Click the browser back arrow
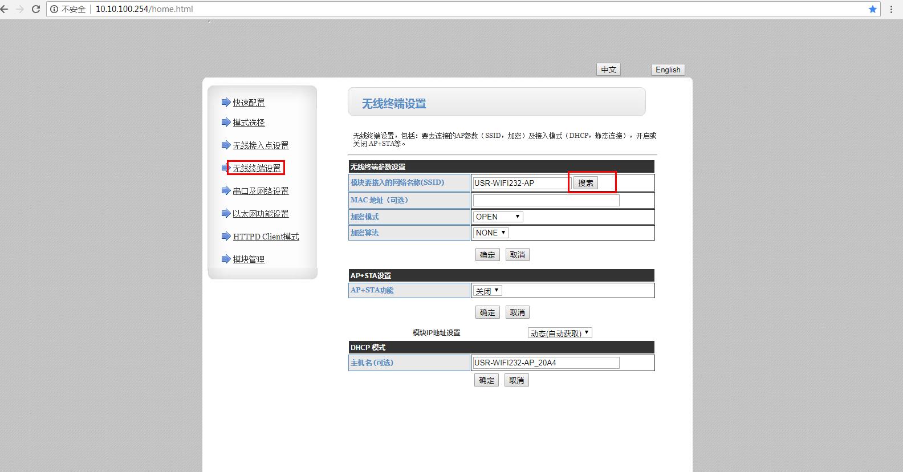Image resolution: width=903 pixels, height=472 pixels. [x=5, y=9]
